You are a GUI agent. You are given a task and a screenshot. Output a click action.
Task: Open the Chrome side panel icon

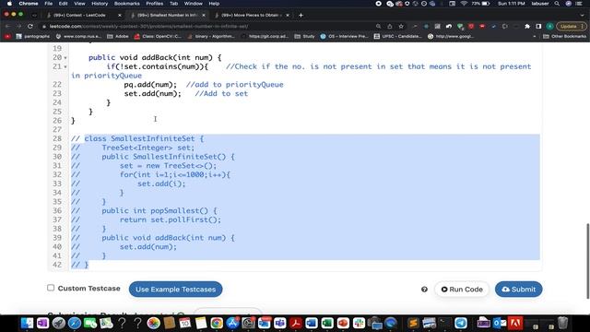click(x=538, y=27)
